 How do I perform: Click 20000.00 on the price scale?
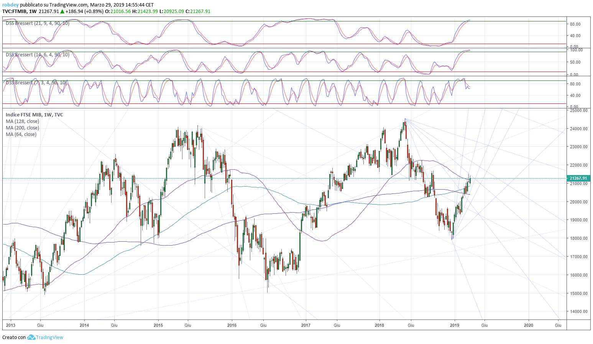579,202
